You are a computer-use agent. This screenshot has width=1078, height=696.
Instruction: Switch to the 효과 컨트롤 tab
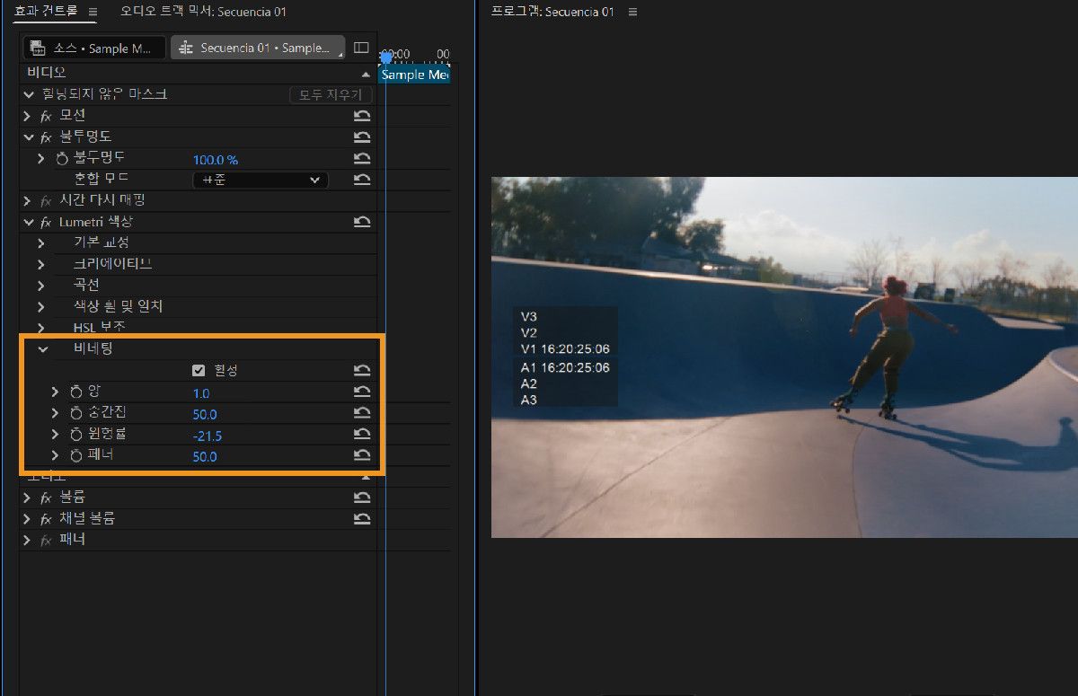[46, 12]
